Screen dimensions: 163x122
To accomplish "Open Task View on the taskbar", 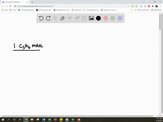I will 20,120.
